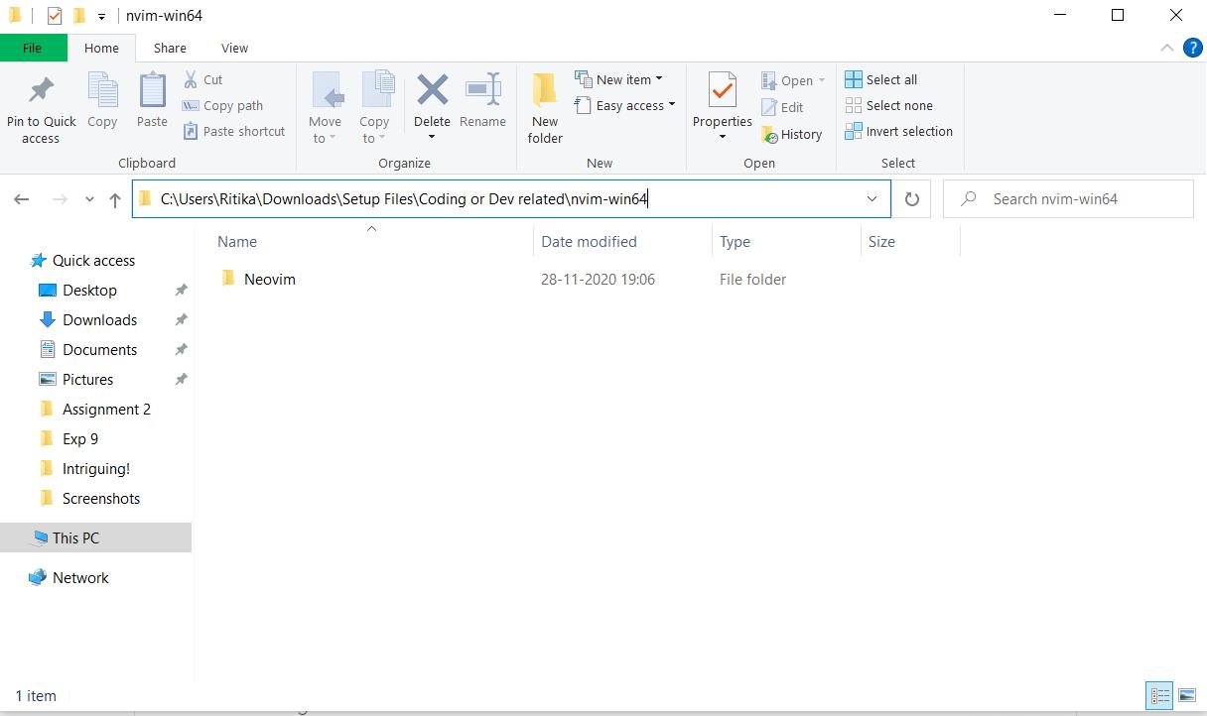
Task: Open the Screenshots folder
Action: point(100,498)
